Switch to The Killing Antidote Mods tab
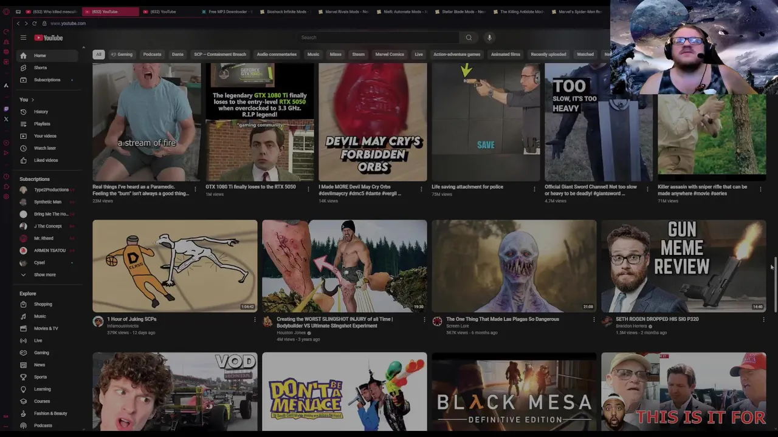Viewport: 778px width, 437px height. [x=517, y=12]
